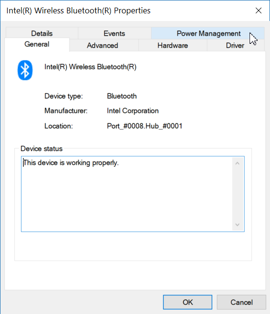
Task: Click the Device status scrollbar up arrow
Action: [x=237, y=163]
